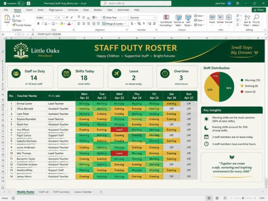
Task: Open Font settings dialog launcher
Action: point(74,30)
